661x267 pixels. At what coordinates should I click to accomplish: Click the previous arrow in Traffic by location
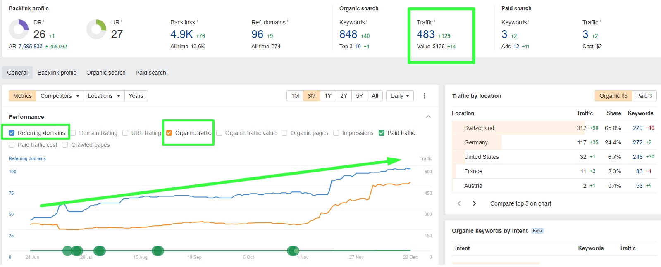459,203
